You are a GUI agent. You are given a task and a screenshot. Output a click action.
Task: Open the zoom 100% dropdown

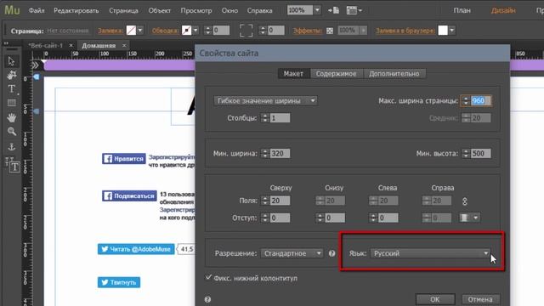(317, 10)
